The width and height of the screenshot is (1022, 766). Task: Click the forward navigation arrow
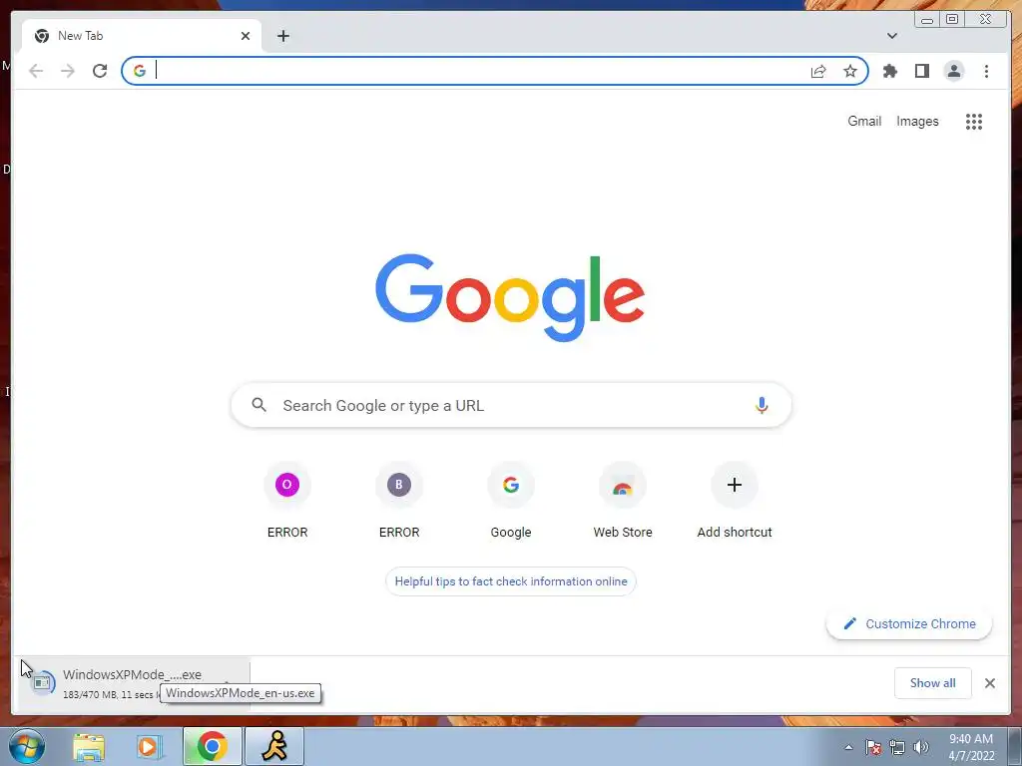[x=68, y=71]
